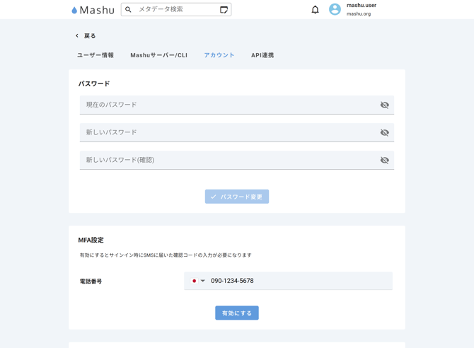Screen dimensions: 474x348
Task: Switch to the ユーザー情報 tab
Action: [x=96, y=55]
